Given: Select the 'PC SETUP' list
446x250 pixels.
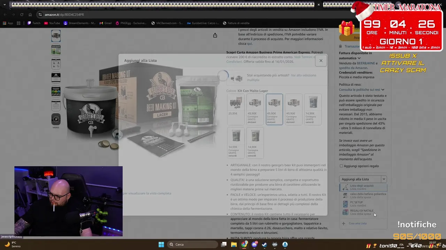Looking at the screenshot, I should (363, 204).
